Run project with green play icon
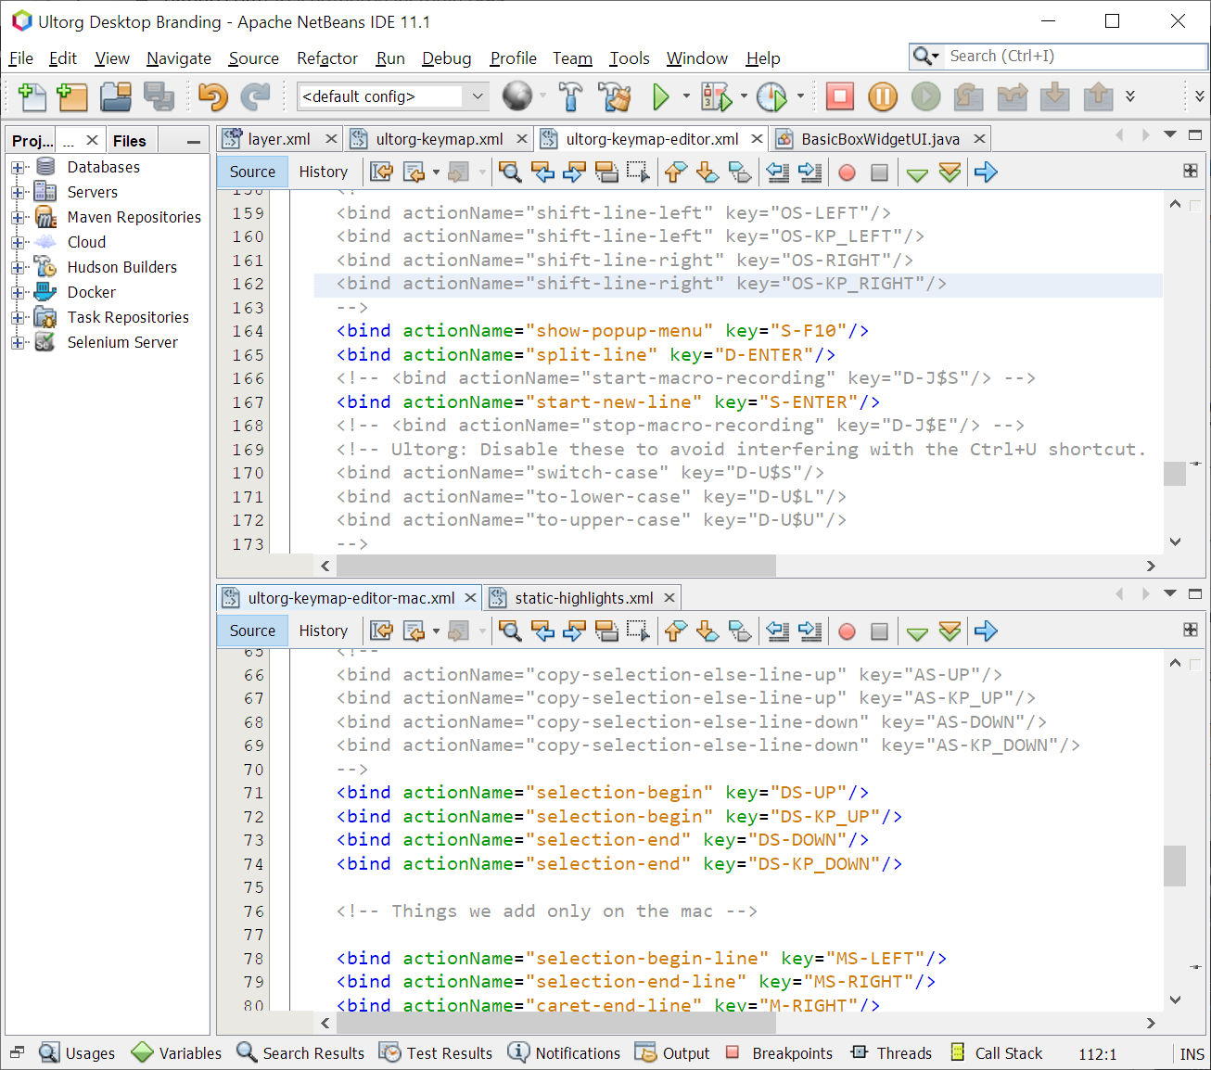Image resolution: width=1211 pixels, height=1070 pixels. (x=661, y=96)
